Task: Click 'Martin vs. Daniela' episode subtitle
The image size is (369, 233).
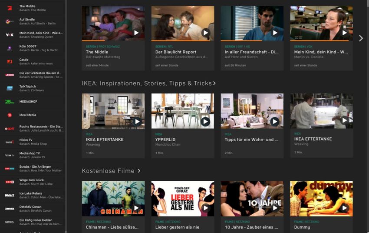Action: pos(309,57)
